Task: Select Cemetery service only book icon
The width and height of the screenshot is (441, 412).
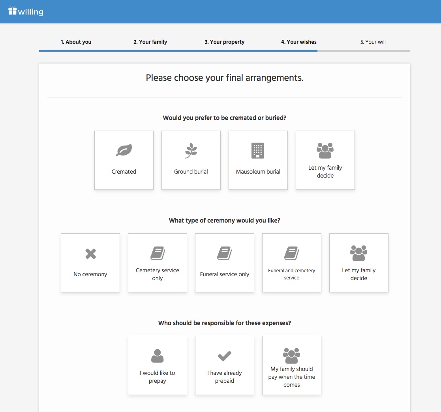Action: [158, 253]
